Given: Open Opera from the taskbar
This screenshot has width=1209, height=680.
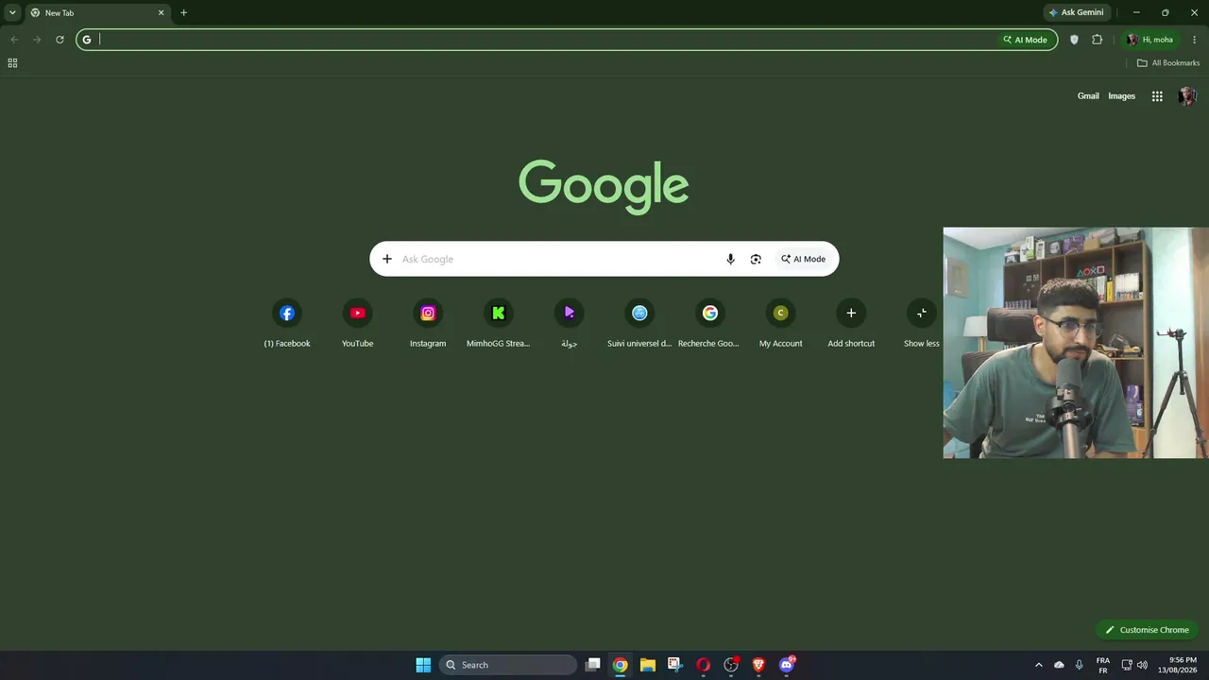Looking at the screenshot, I should (703, 665).
